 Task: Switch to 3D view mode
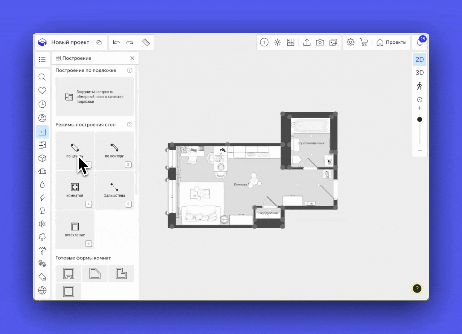pyautogui.click(x=420, y=73)
